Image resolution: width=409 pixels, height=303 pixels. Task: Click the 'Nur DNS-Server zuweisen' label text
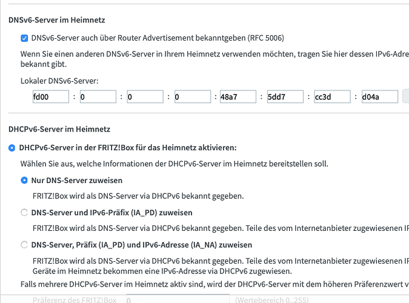[77, 181]
